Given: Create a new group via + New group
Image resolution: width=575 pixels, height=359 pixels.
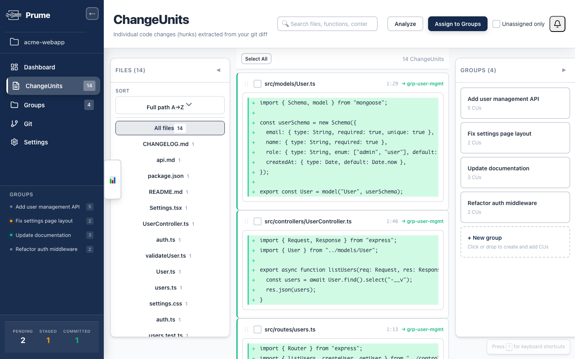Looking at the screenshot, I should click(515, 242).
